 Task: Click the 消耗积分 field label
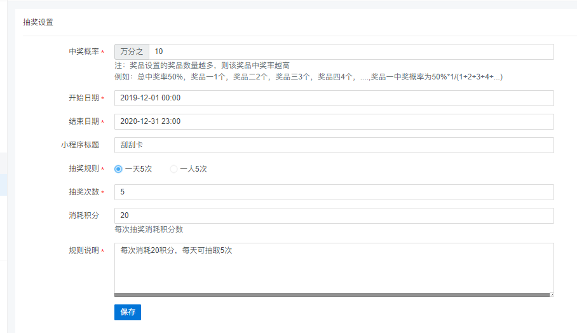tap(84, 215)
